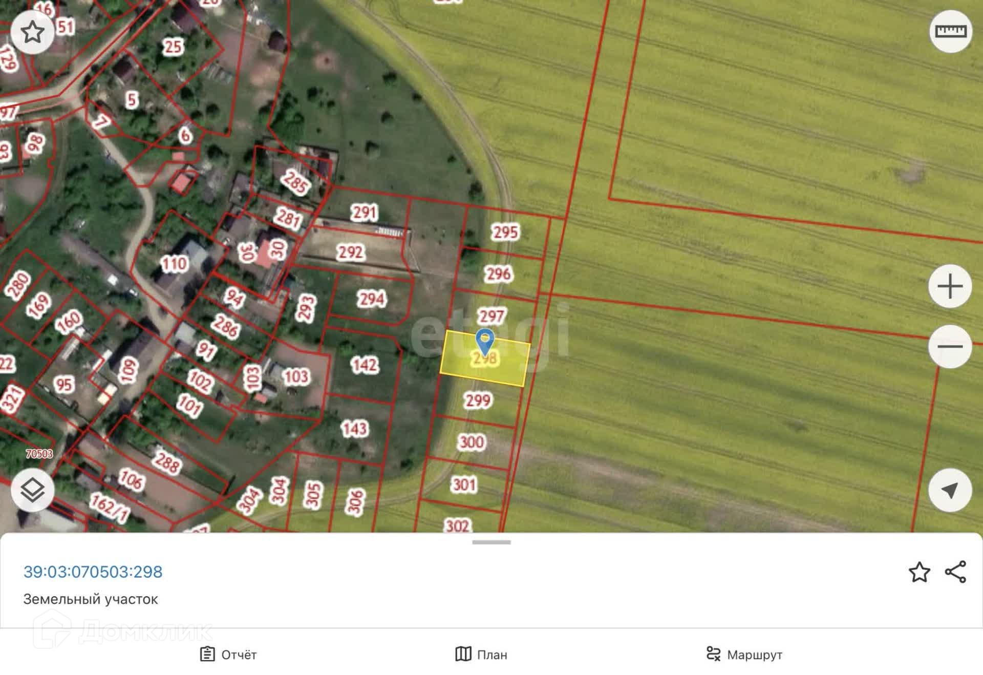Select land parcel 297 on map
Screen dimensions: 983x675
point(491,316)
